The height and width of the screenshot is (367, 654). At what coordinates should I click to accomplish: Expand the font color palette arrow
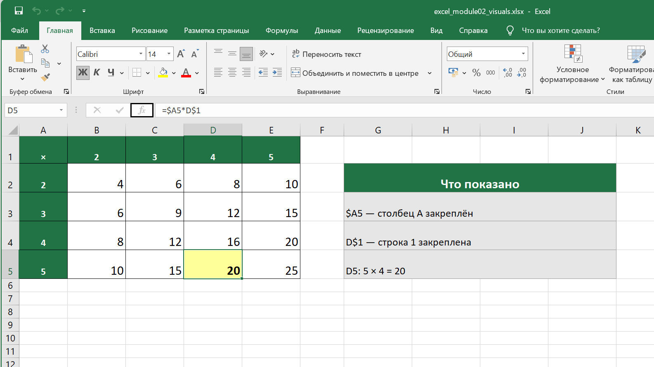(197, 73)
